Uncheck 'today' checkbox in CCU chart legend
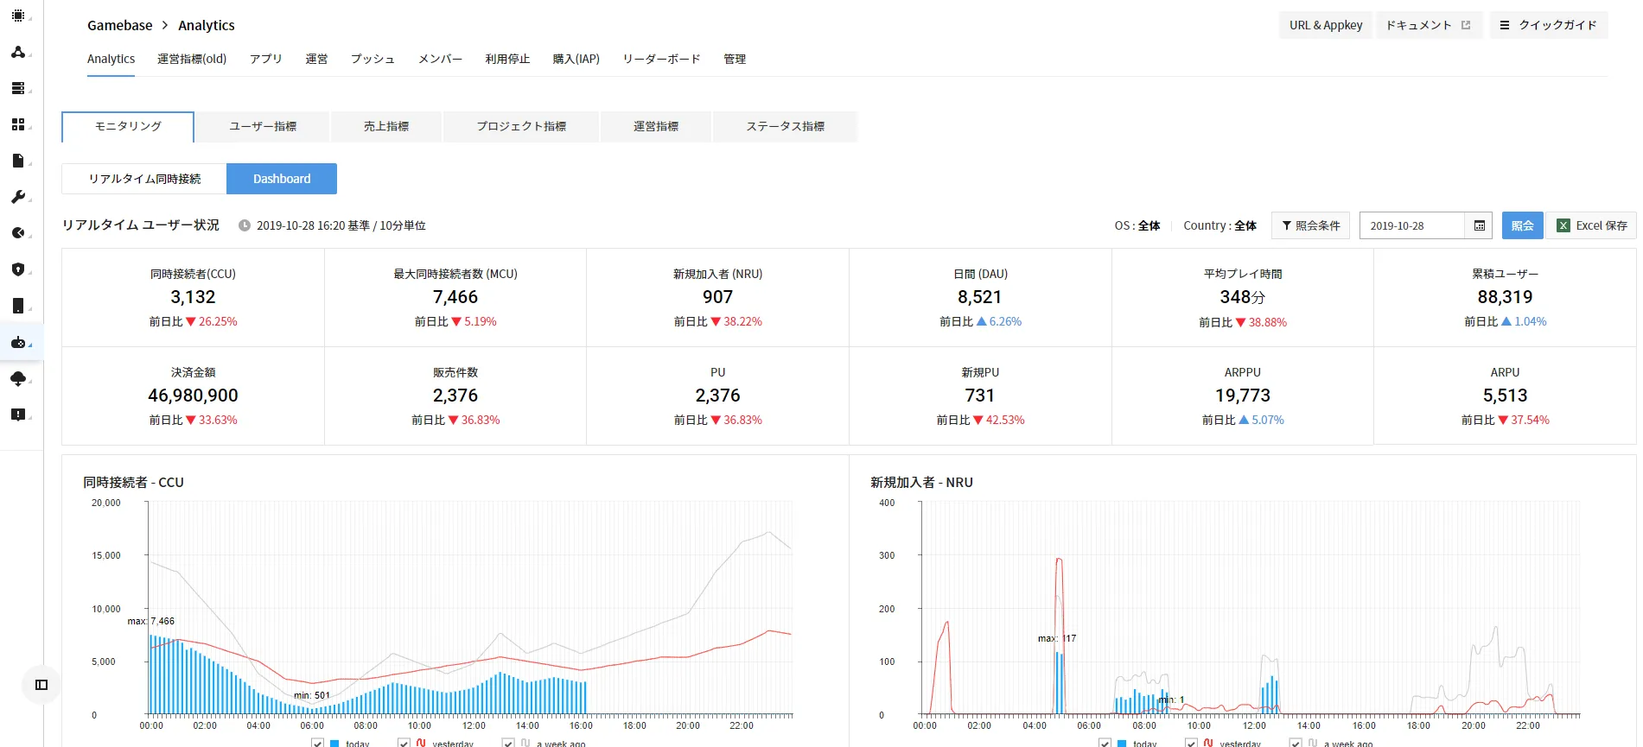This screenshot has height=747, width=1643. (318, 743)
